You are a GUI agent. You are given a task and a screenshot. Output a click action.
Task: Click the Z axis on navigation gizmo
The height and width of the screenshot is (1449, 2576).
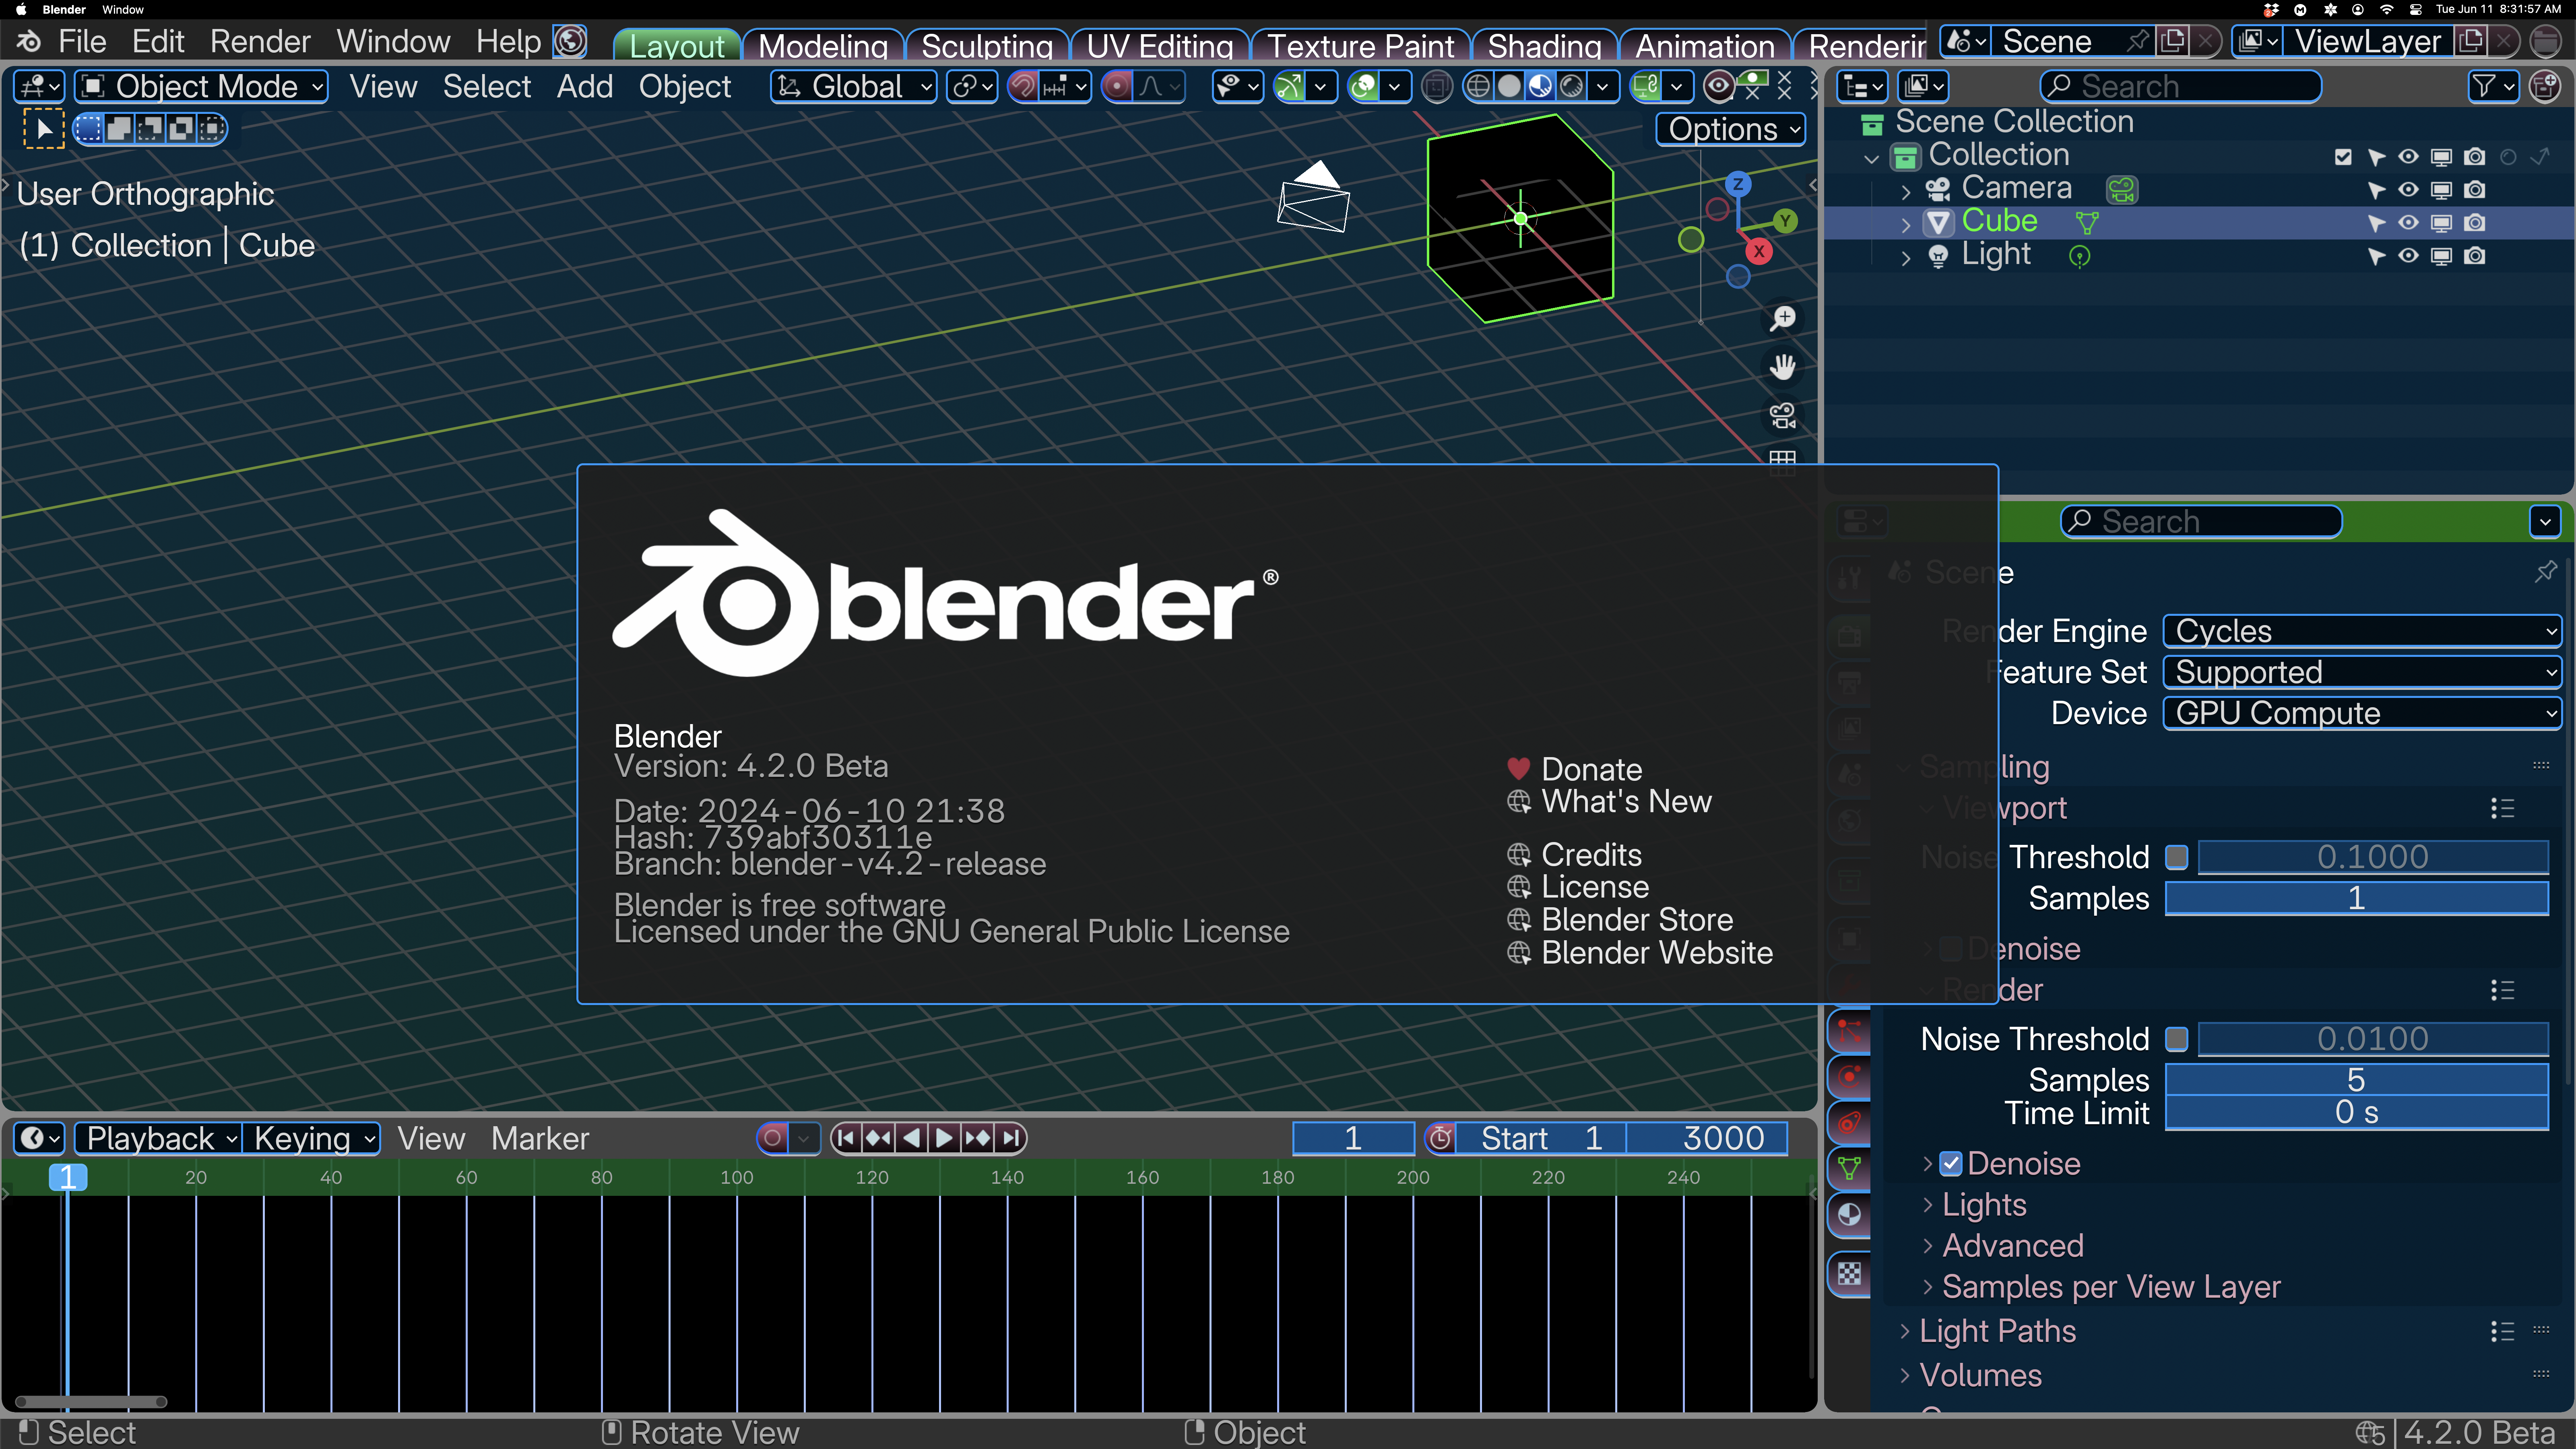(1738, 184)
